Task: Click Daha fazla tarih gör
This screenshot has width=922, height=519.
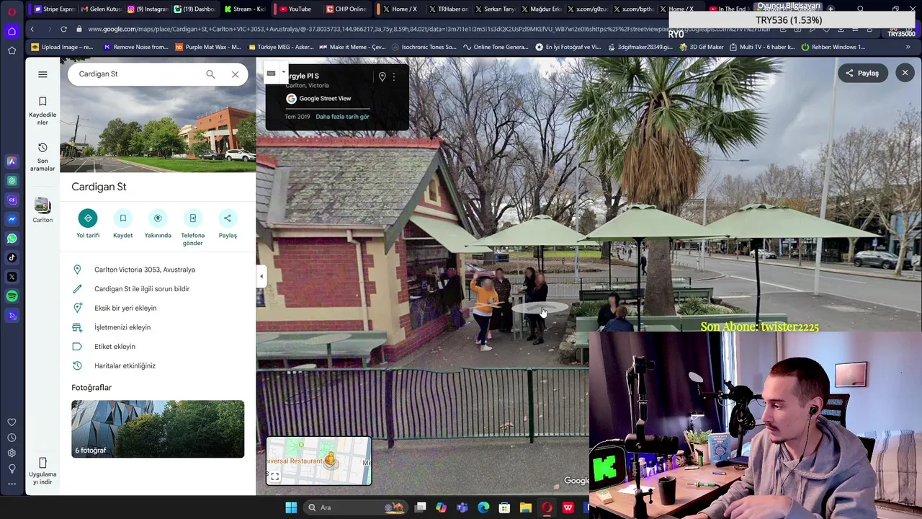Action: [342, 117]
